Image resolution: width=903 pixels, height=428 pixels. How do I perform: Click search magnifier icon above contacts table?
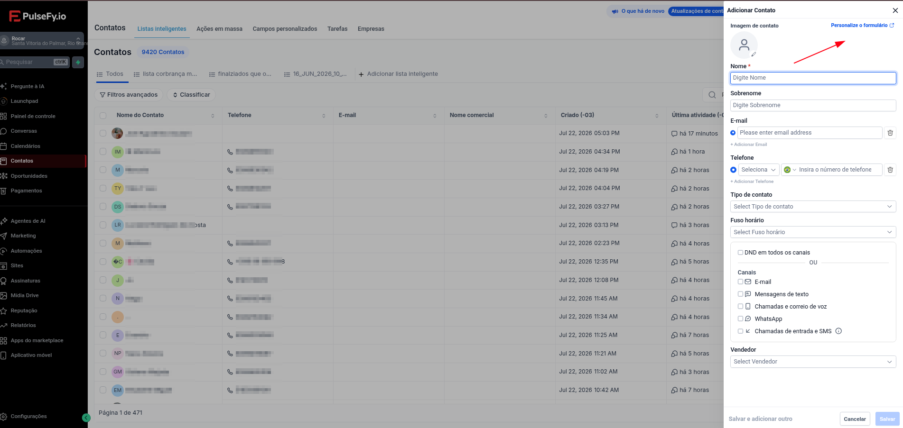pyautogui.click(x=712, y=95)
